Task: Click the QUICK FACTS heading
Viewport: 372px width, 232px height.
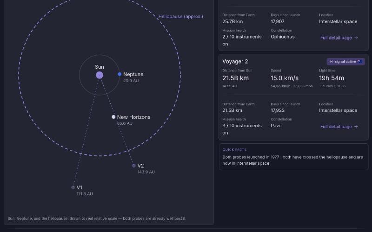Action: [x=234, y=149]
